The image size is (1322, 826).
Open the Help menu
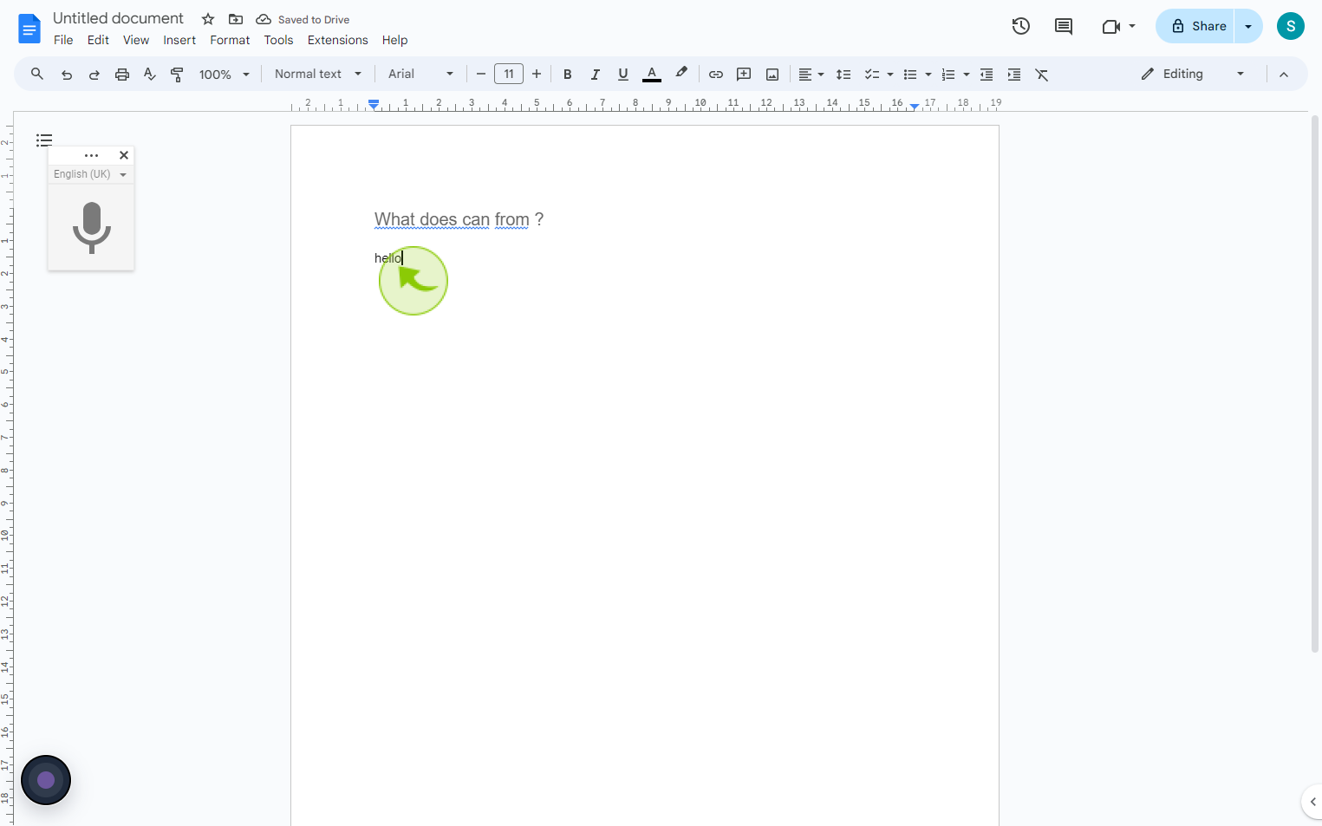click(x=394, y=40)
